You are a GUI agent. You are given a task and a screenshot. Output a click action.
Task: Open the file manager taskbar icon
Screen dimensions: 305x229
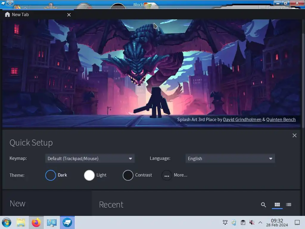point(21,222)
